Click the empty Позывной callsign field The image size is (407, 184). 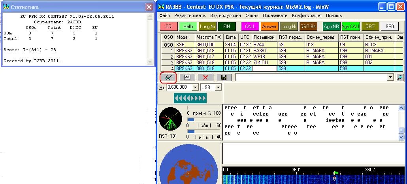pyautogui.click(x=264, y=68)
